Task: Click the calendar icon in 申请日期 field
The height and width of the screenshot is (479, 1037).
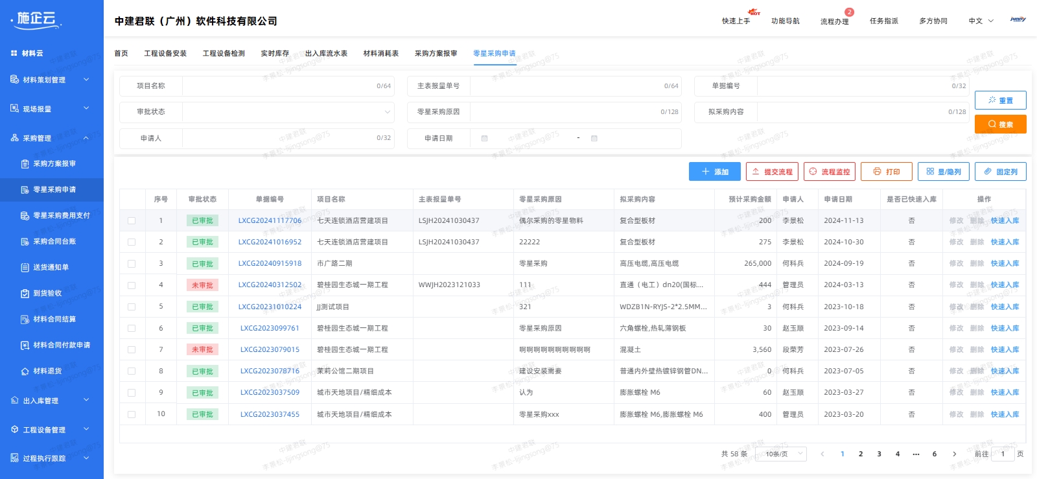Action: pyautogui.click(x=484, y=138)
